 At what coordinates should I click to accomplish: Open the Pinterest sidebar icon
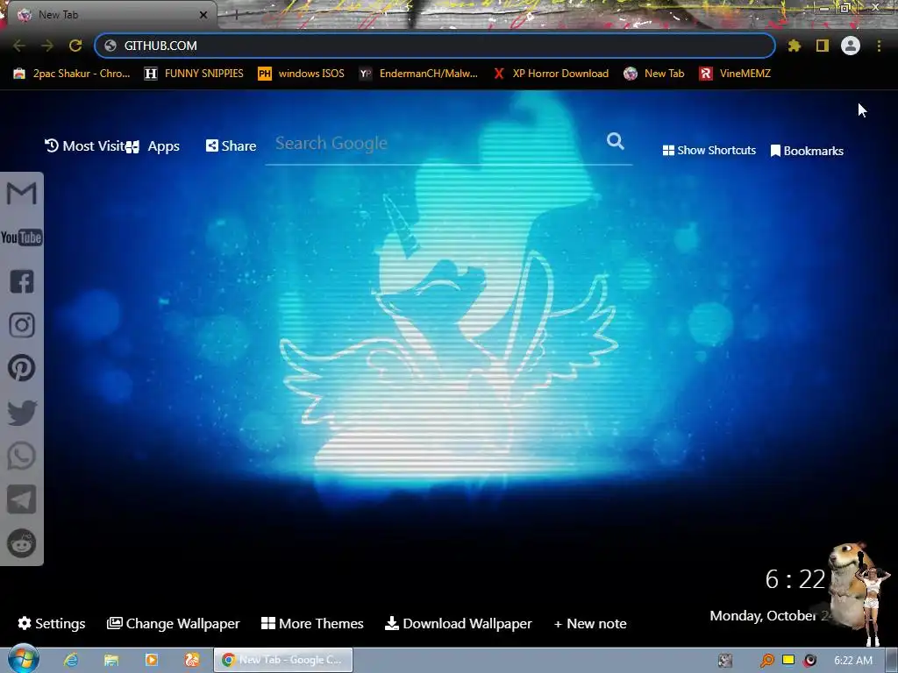22,368
